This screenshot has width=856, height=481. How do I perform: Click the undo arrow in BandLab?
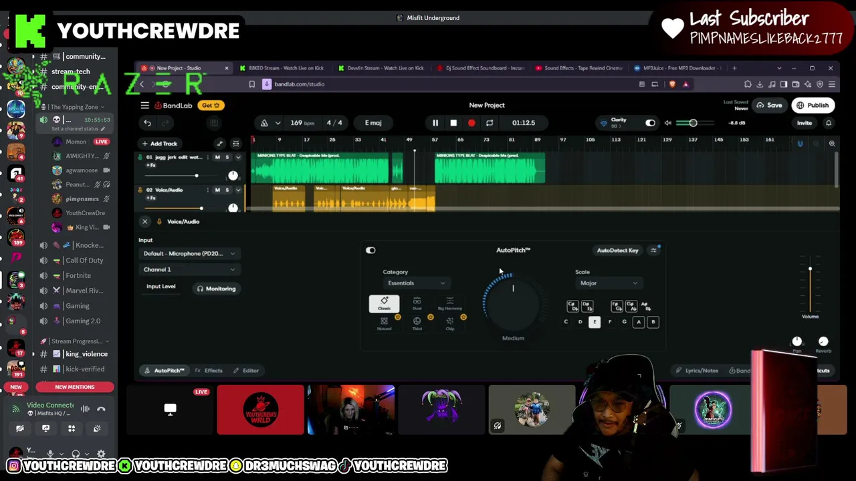[x=147, y=123]
